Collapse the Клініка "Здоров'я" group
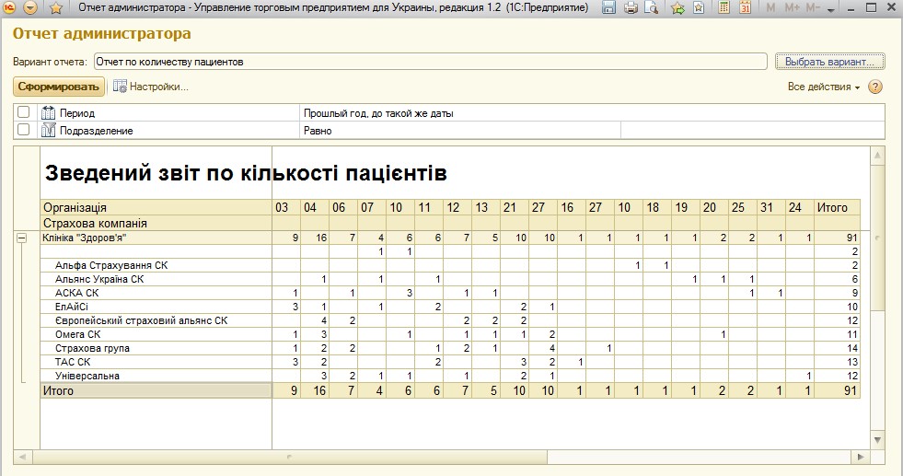This screenshot has width=903, height=476. coord(21,238)
